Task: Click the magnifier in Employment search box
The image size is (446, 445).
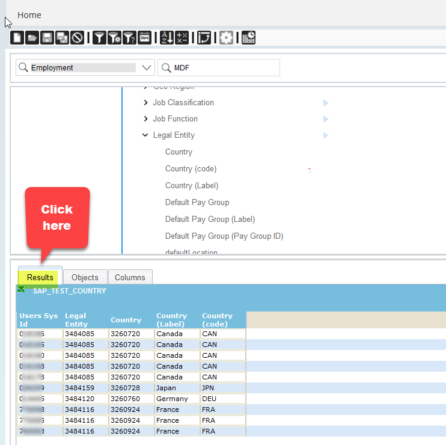Action: pos(23,67)
